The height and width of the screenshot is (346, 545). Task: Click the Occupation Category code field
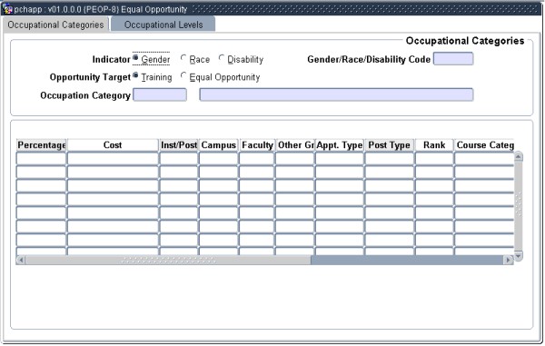pyautogui.click(x=160, y=94)
